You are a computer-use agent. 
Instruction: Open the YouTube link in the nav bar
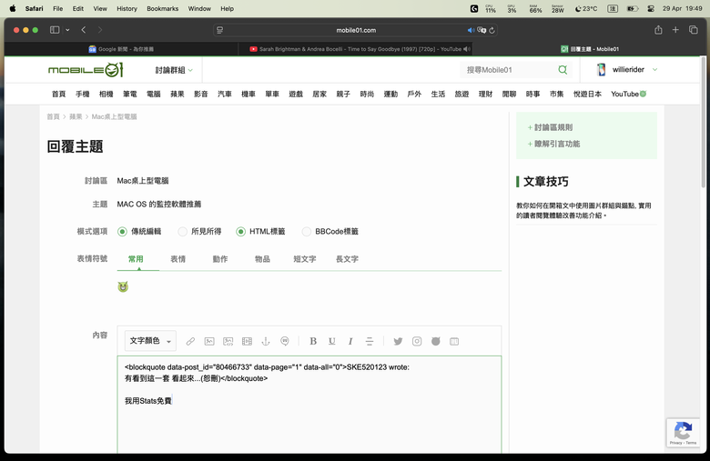628,94
